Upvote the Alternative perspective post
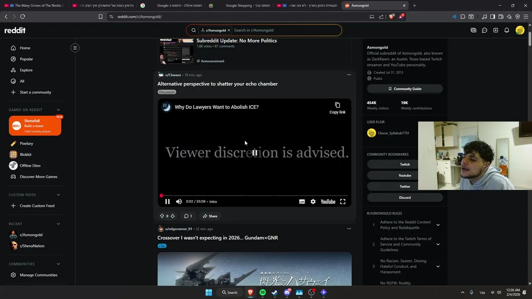Viewport: 532px width, 299px height. 162,216
